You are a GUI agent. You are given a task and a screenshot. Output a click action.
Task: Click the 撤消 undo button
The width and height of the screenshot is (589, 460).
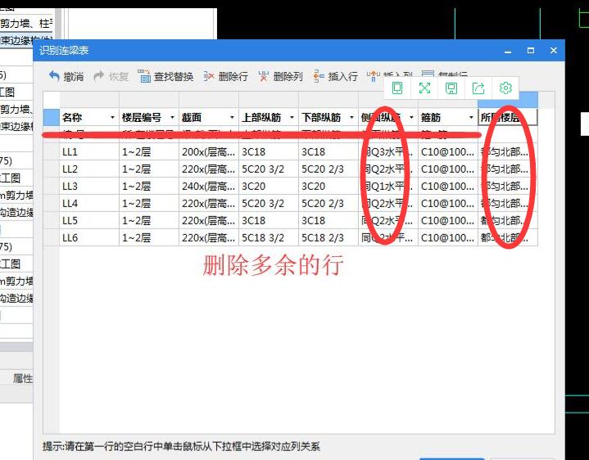pyautogui.click(x=66, y=76)
